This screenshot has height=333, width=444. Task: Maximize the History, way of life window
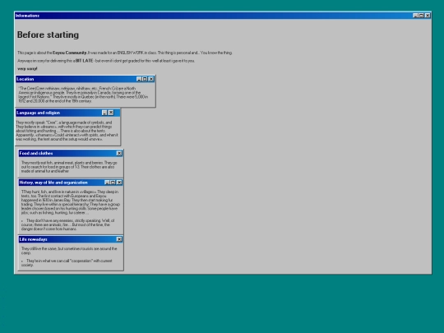pos(113,183)
